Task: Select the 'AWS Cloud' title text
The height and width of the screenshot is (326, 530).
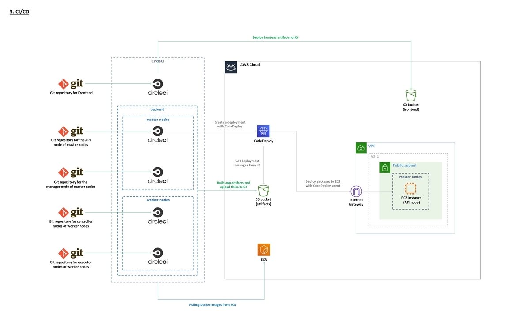Action: coord(250,65)
